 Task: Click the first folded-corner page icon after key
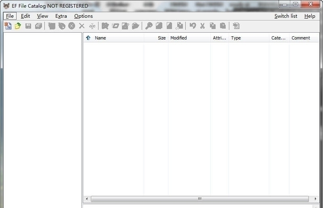point(159,26)
